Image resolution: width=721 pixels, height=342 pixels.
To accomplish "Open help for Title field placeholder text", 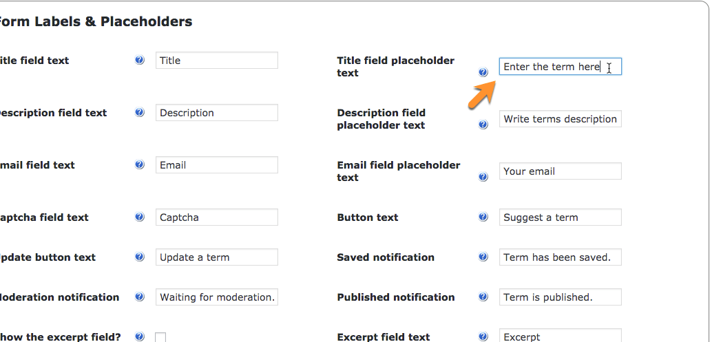I will 483,72.
